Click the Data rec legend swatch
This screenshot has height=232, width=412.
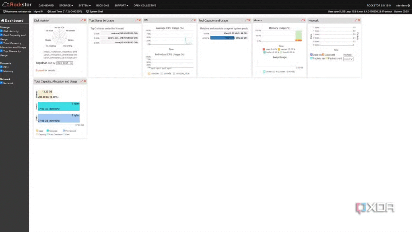[311, 55]
